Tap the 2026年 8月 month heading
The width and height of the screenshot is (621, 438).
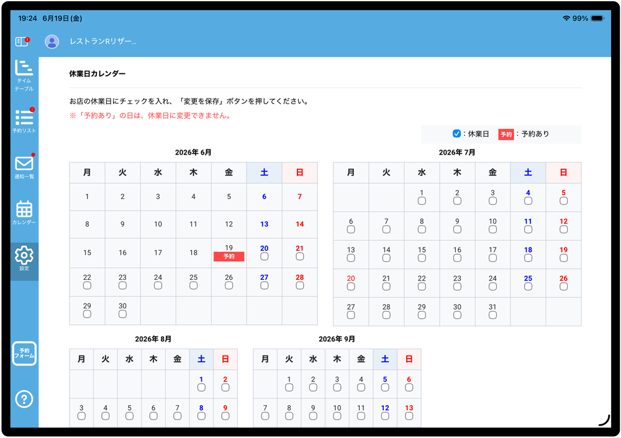[x=153, y=339]
